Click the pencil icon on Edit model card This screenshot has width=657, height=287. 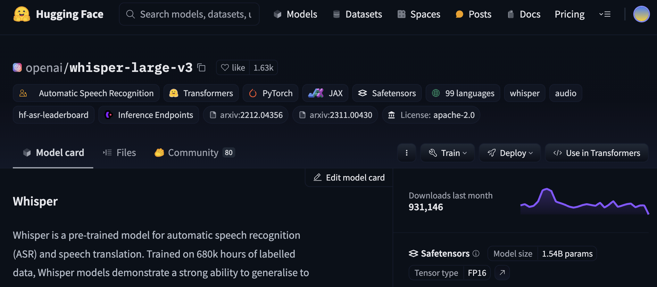[x=317, y=177]
